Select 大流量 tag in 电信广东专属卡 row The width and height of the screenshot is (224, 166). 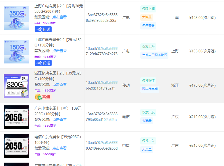[147, 149]
